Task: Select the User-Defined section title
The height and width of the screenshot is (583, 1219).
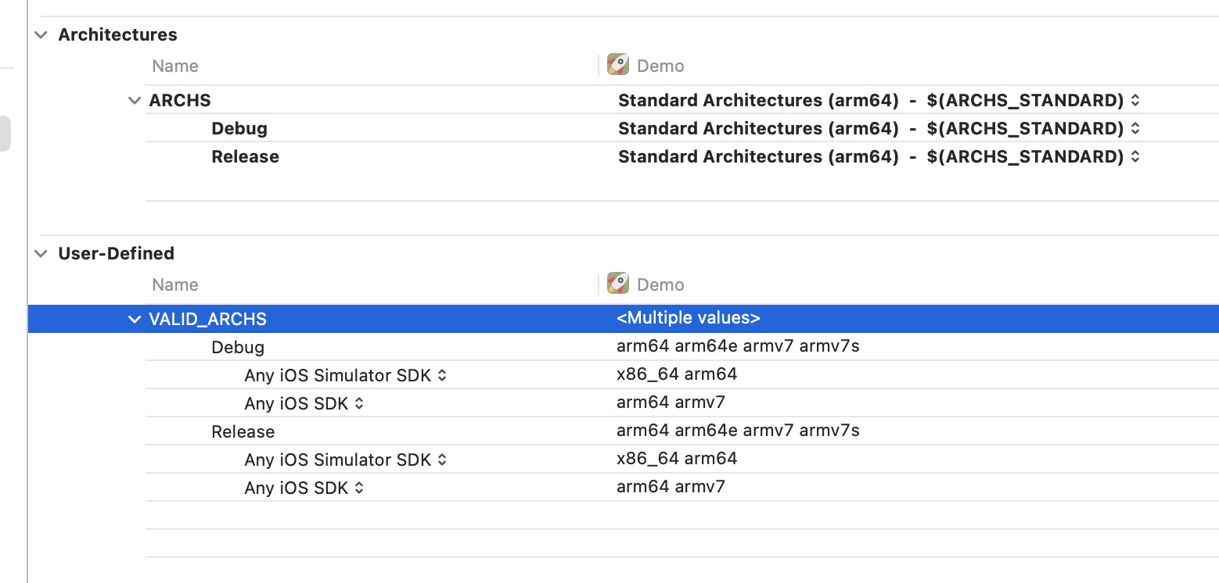Action: click(117, 254)
